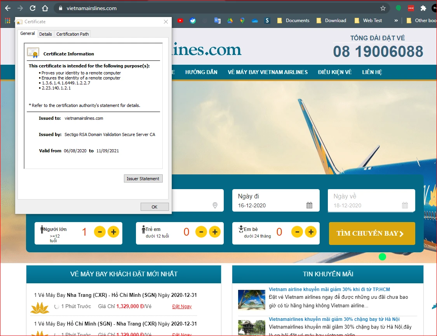Viewport: 437px width, 336px height.
Task: Open the ĐIỀU KIỆN VÉ menu
Action: 335,72
